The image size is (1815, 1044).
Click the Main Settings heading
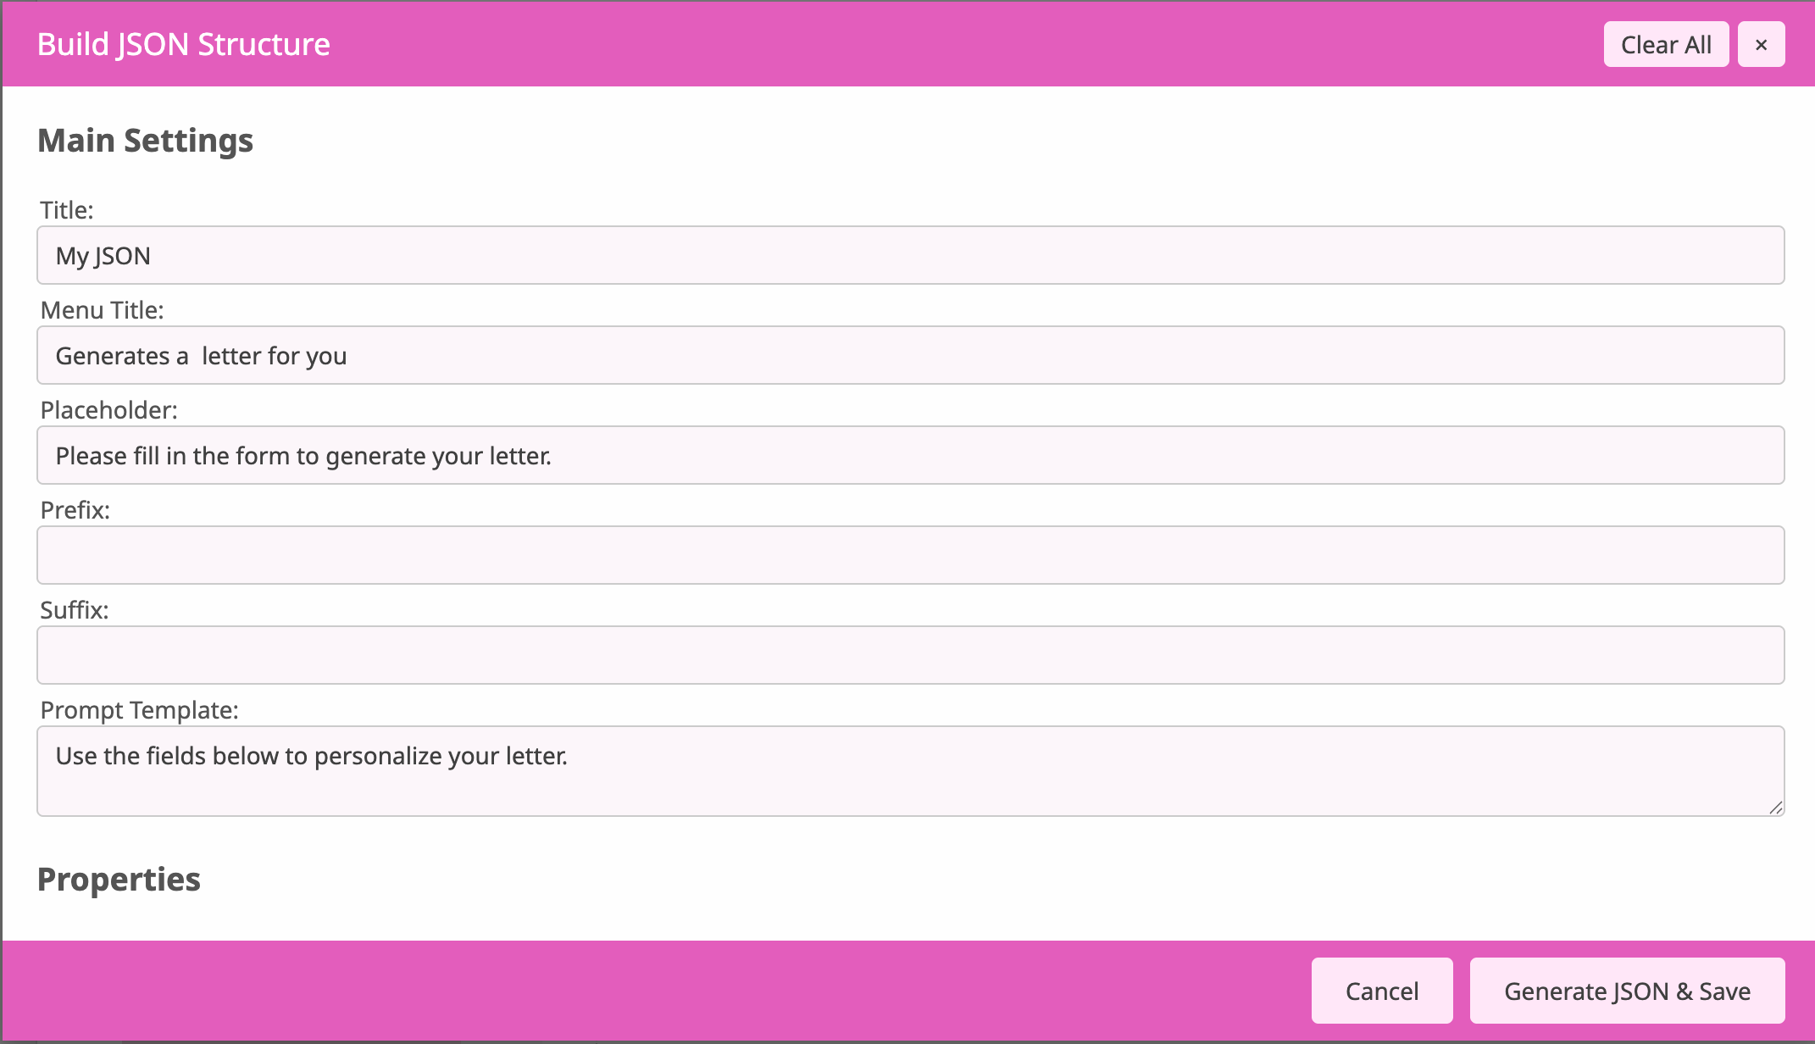[x=145, y=141]
